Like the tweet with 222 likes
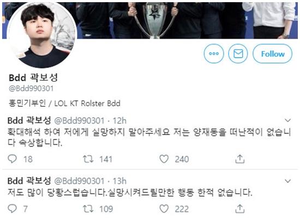The width and height of the screenshot is (300, 220). pos(164,209)
